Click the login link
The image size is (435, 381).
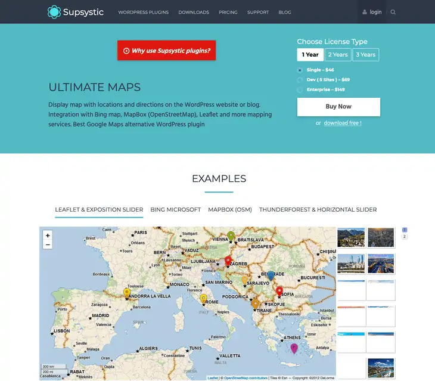[x=375, y=12]
